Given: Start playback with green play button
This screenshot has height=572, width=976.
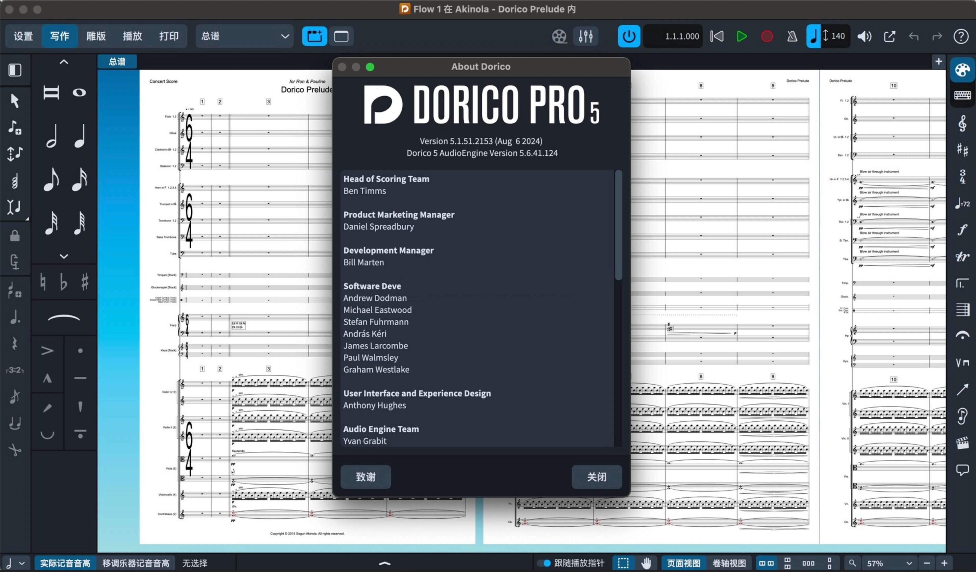Looking at the screenshot, I should point(741,36).
